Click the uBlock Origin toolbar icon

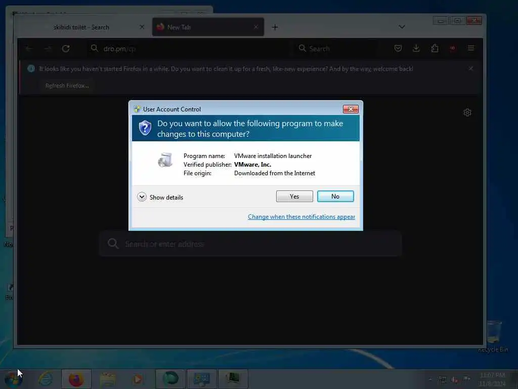(453, 48)
